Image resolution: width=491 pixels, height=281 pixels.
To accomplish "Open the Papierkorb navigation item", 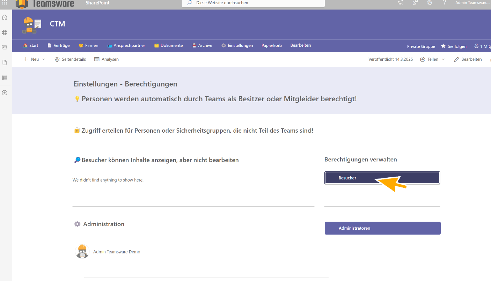I will pyautogui.click(x=271, y=45).
